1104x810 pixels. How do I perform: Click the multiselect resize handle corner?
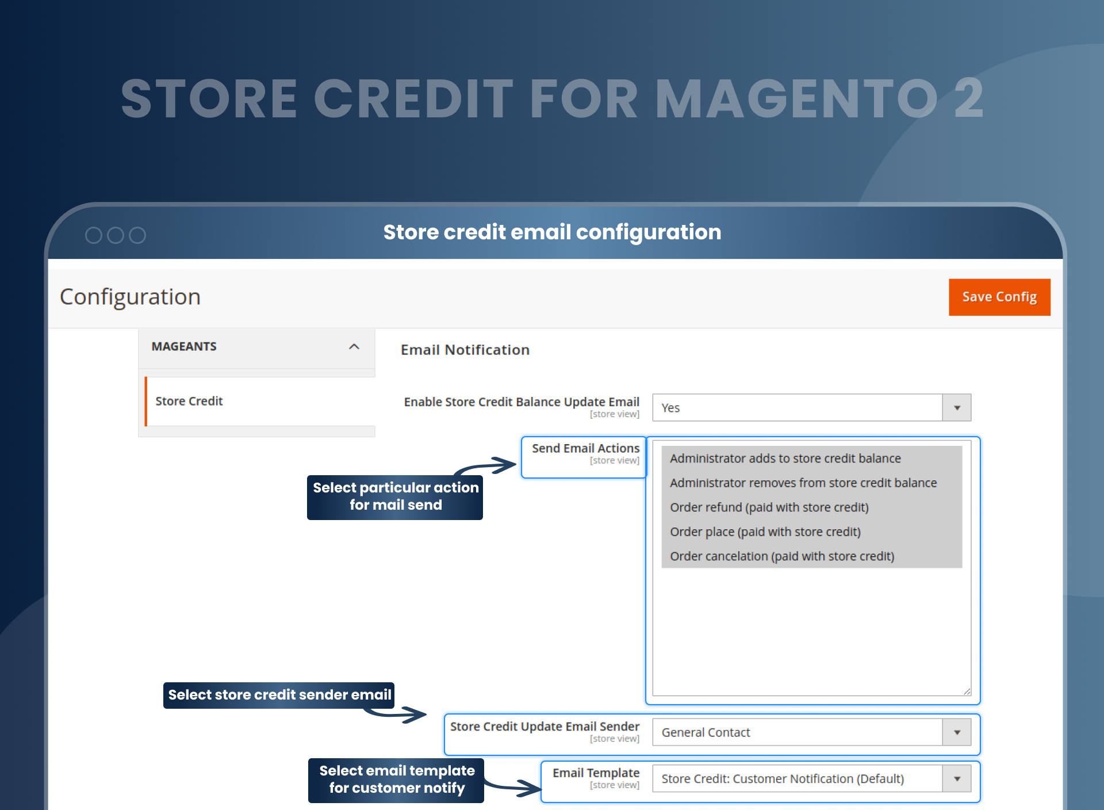[967, 691]
